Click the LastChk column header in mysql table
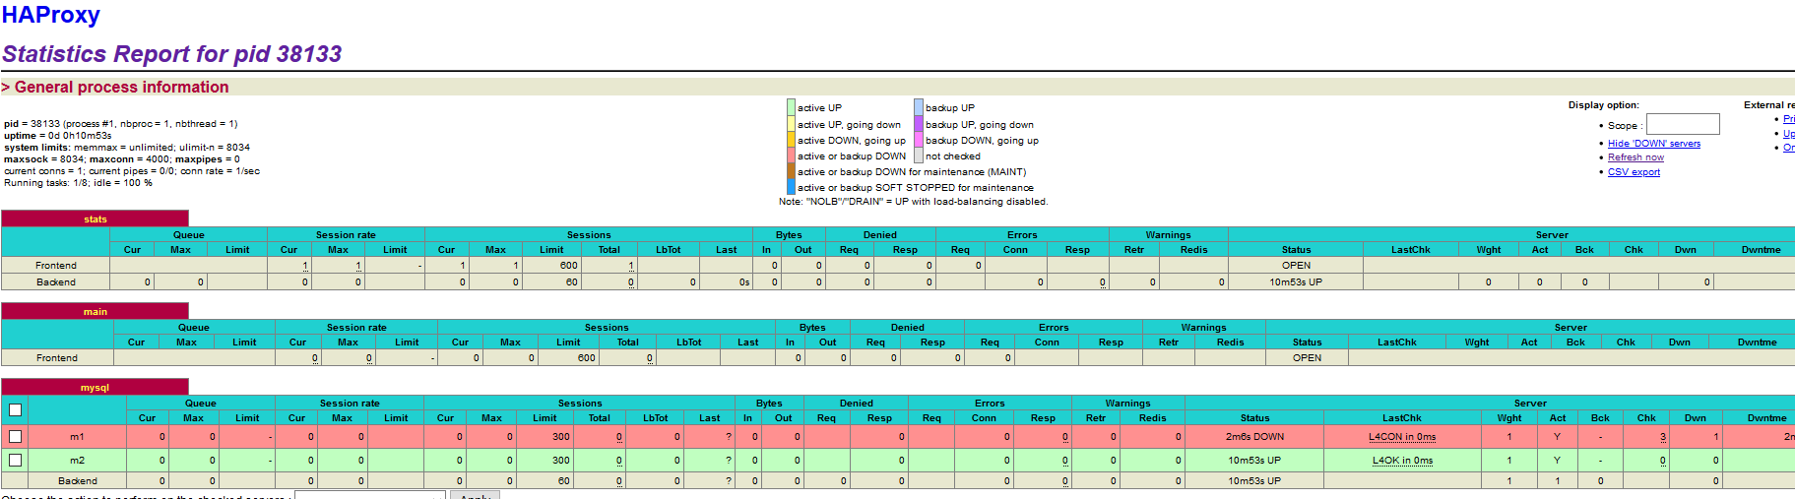Image resolution: width=1795 pixels, height=499 pixels. tap(1401, 417)
